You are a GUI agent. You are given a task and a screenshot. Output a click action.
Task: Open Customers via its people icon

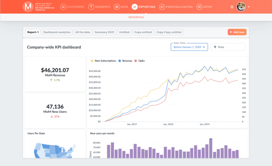pyautogui.click(x=63, y=7)
